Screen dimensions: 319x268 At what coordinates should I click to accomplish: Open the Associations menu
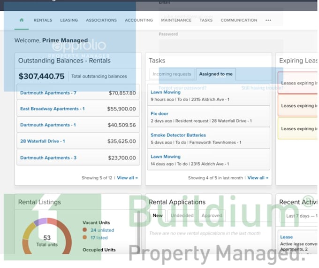coord(101,20)
